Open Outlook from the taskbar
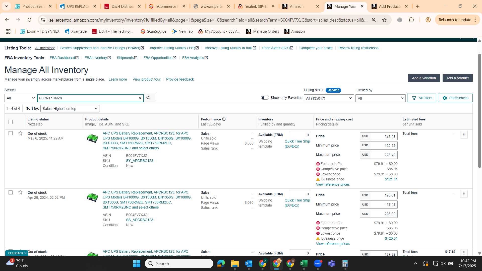The height and width of the screenshot is (271, 482). 249,263
